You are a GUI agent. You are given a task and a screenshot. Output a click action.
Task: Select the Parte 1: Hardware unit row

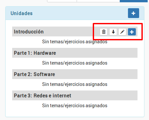(x=75, y=53)
